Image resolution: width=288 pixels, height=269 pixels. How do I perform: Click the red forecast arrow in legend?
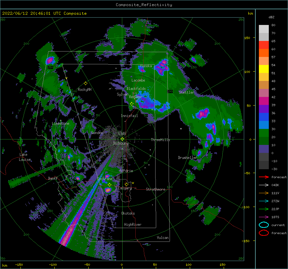[264, 177]
